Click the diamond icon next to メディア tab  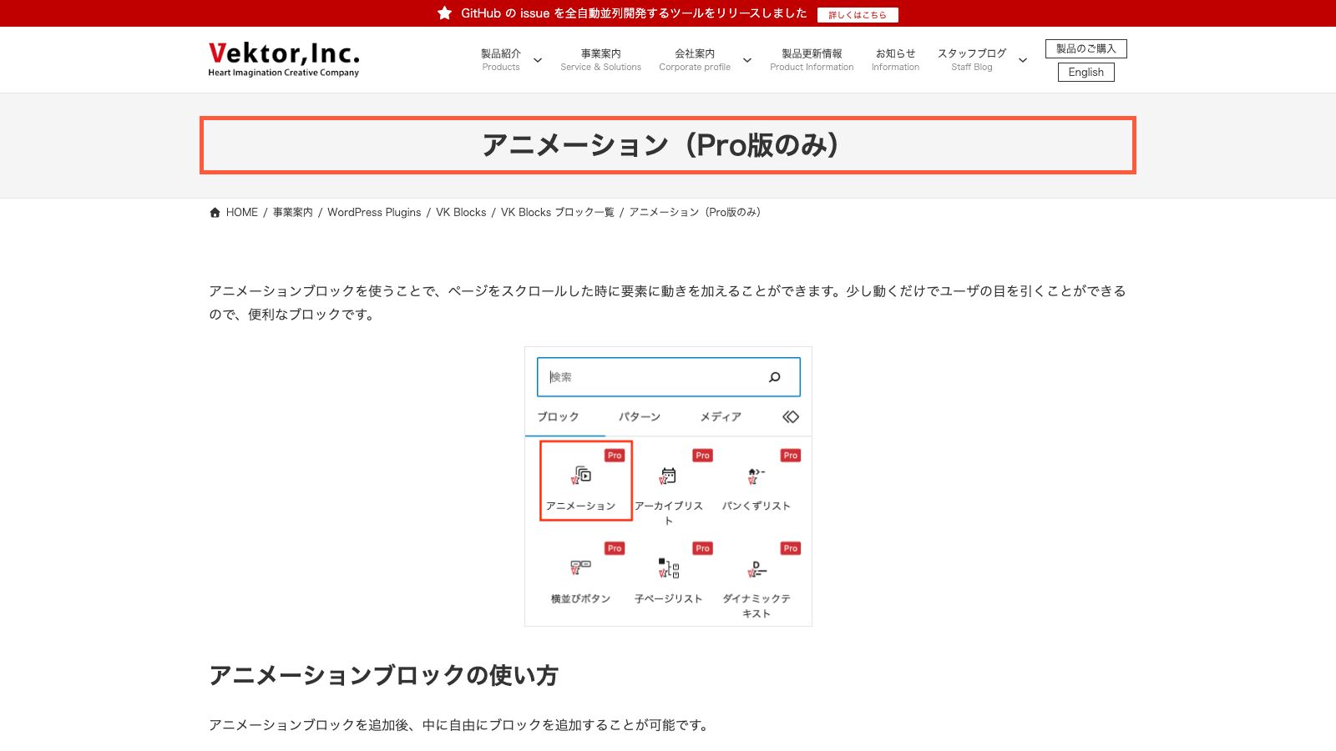pyautogui.click(x=791, y=416)
